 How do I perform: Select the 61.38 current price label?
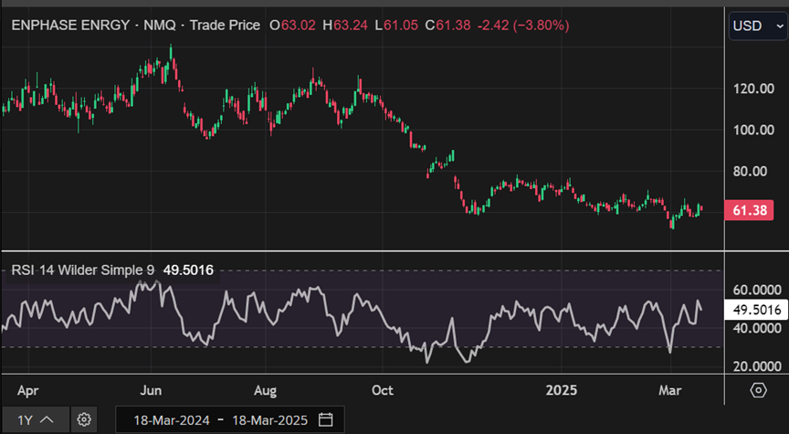click(x=749, y=210)
